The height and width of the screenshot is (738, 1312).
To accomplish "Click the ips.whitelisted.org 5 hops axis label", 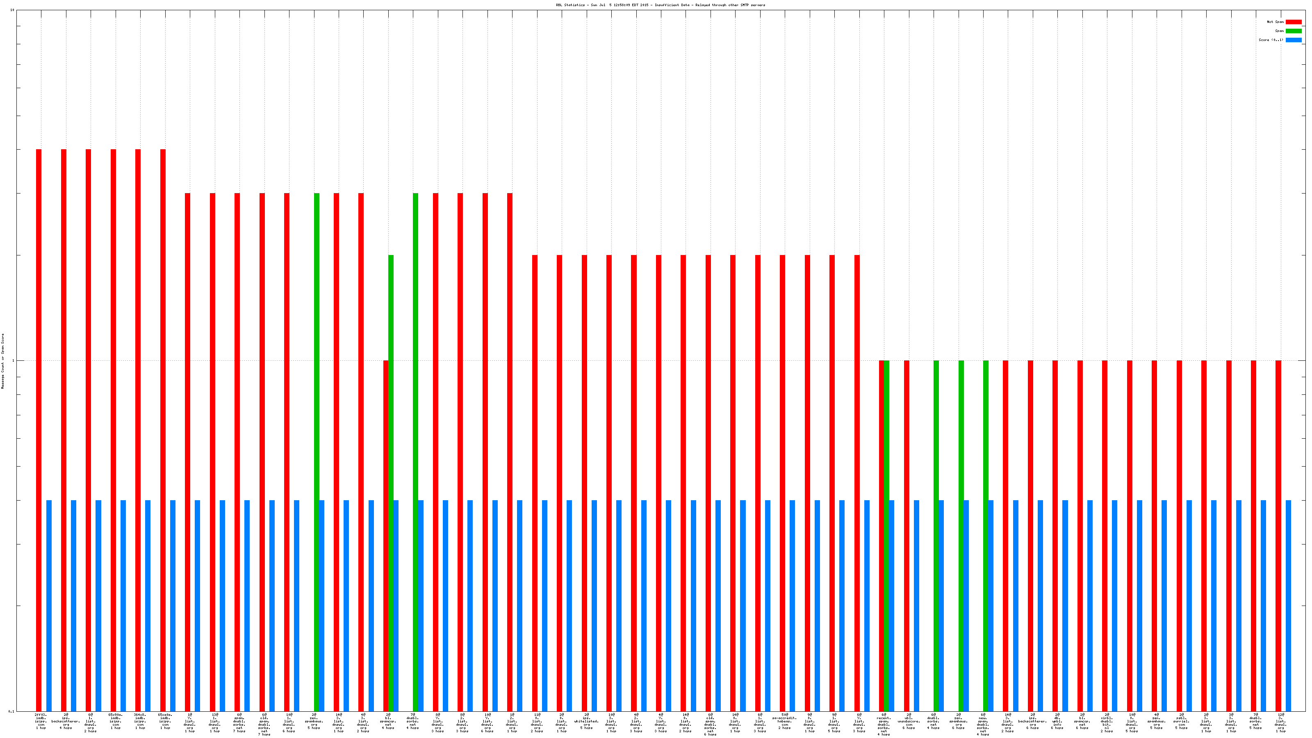I will pyautogui.click(x=586, y=721).
